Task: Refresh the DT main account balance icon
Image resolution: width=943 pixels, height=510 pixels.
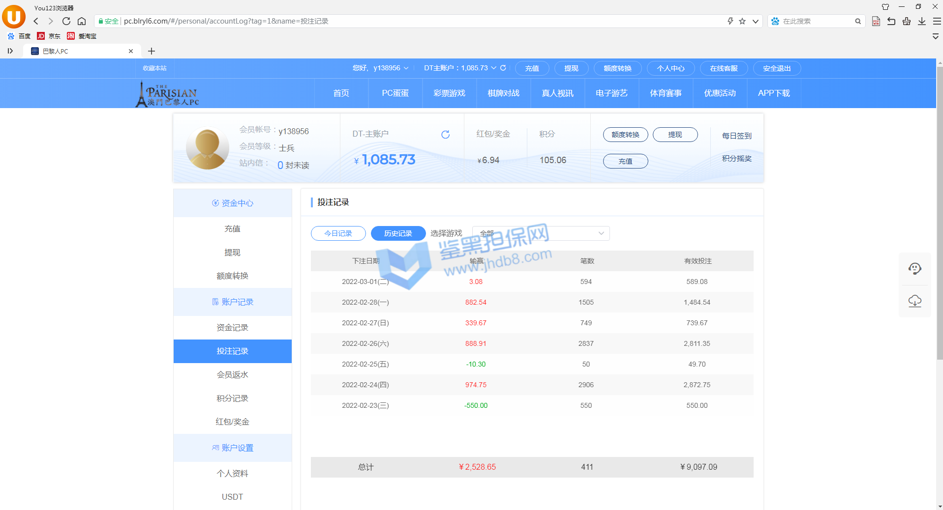Action: click(445, 135)
